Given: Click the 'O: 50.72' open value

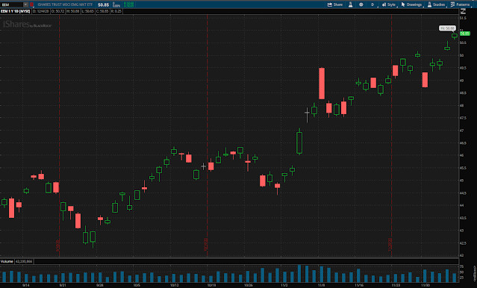Looking at the screenshot, I should click(x=57, y=11).
